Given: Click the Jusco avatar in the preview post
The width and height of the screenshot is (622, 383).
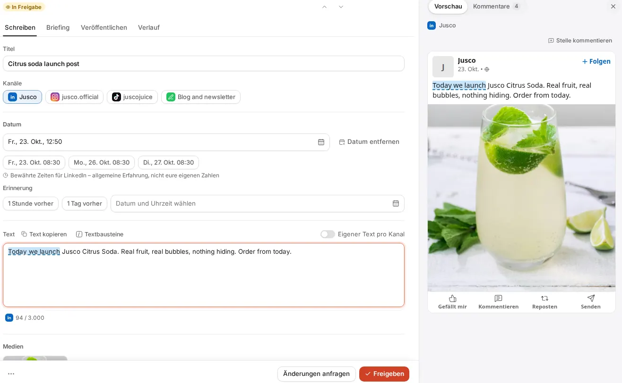Looking at the screenshot, I should tap(443, 67).
